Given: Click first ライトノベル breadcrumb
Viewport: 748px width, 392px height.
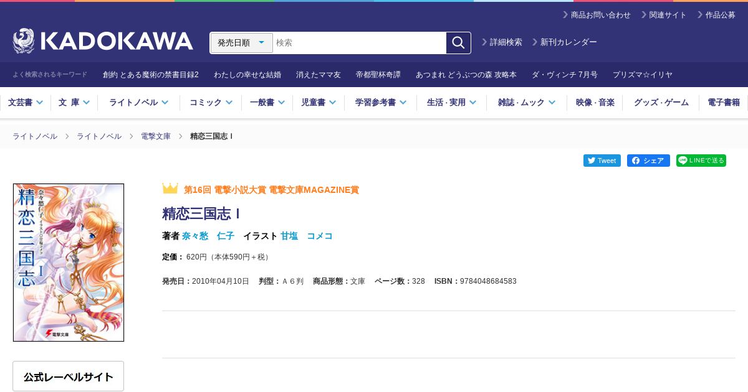Looking at the screenshot, I should click(x=35, y=136).
